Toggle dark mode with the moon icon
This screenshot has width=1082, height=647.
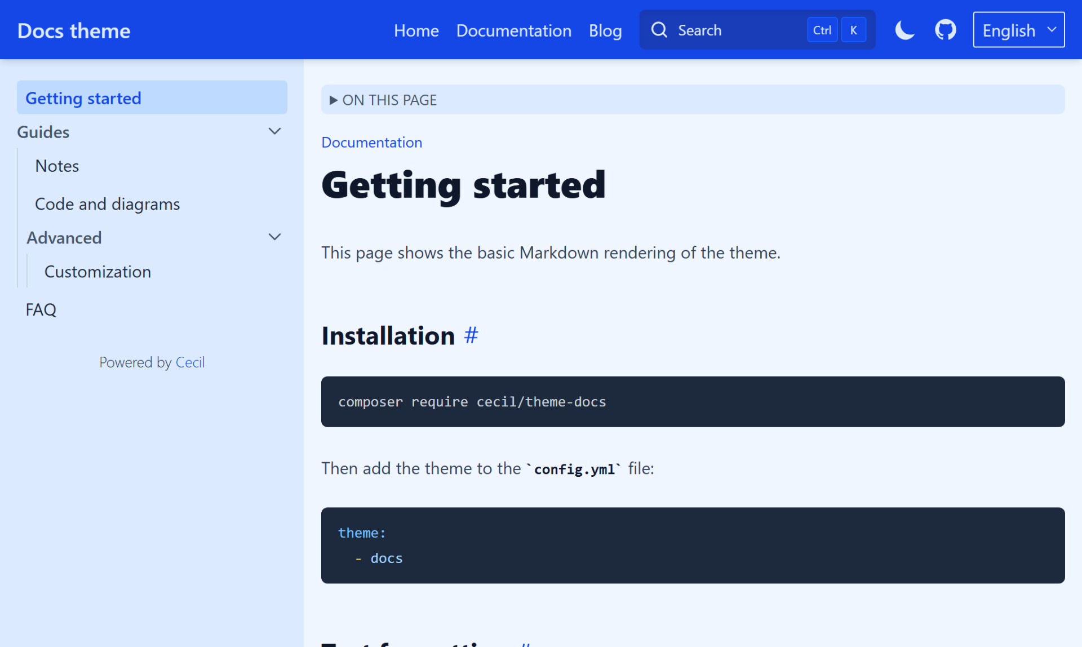click(904, 30)
